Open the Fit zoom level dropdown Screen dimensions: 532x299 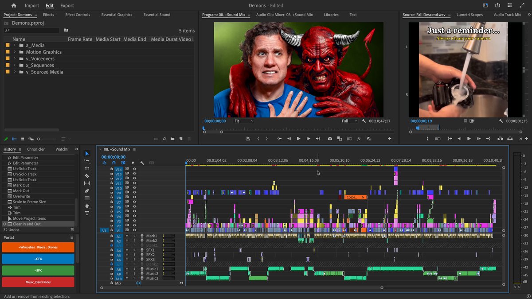click(x=244, y=121)
